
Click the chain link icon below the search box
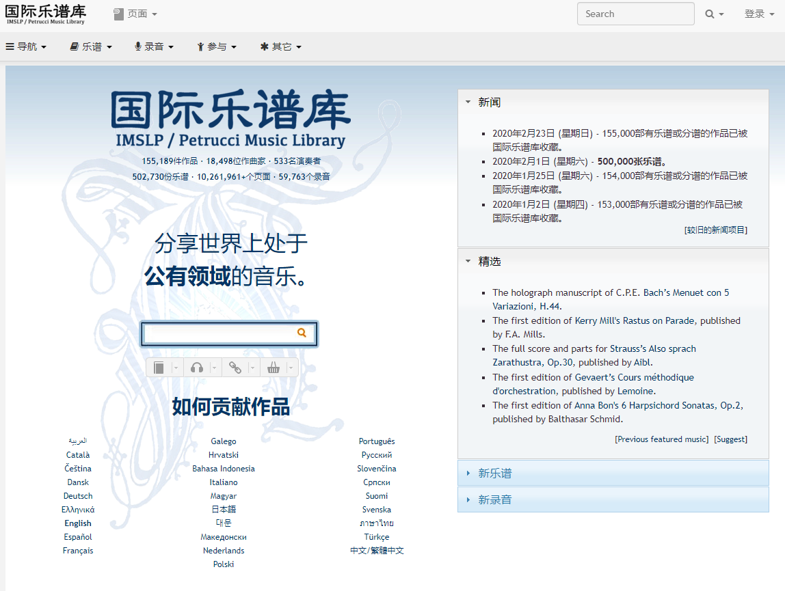[235, 368]
